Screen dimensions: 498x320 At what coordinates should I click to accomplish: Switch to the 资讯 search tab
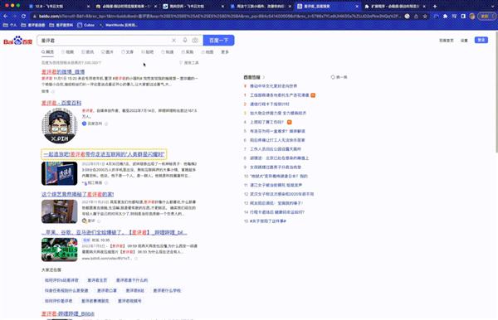[x=88, y=51]
